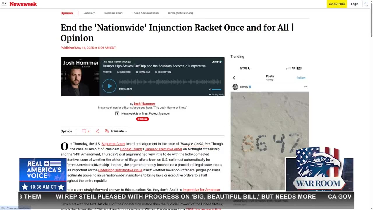This screenshot has width=373, height=210.
Task: Open the Donald Trump link
Action: [131, 149]
